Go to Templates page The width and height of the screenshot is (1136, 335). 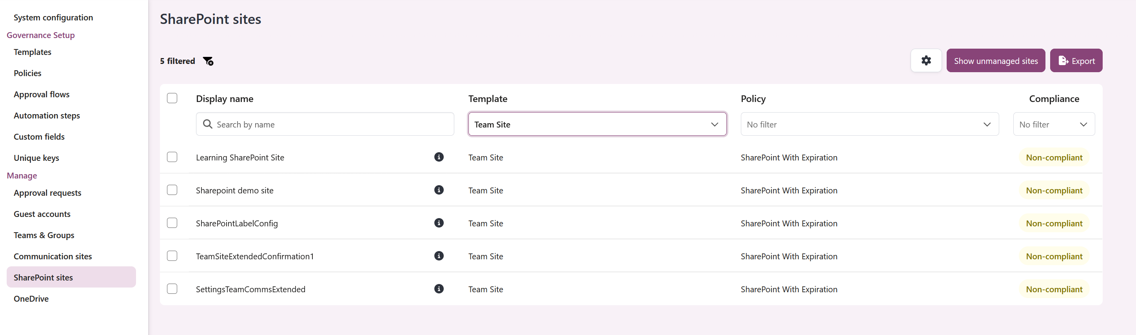pos(33,52)
